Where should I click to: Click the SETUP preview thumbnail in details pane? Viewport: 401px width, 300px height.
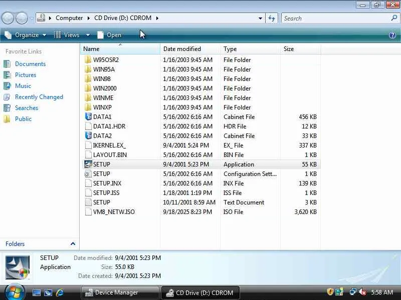click(x=18, y=267)
